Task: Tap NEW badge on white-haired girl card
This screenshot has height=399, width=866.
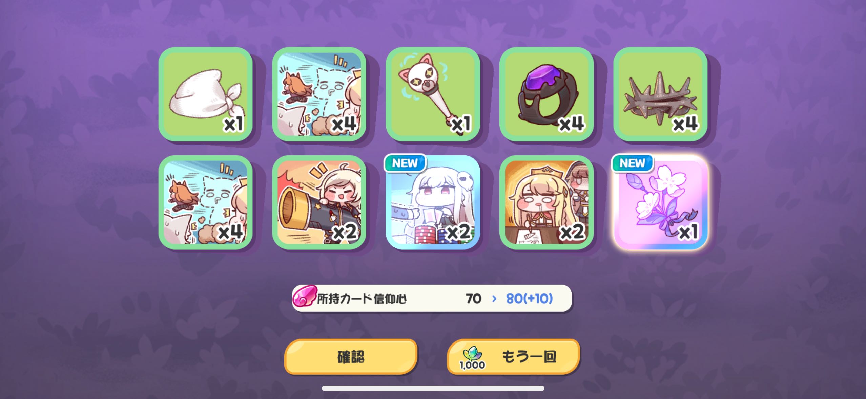Action: coord(405,163)
